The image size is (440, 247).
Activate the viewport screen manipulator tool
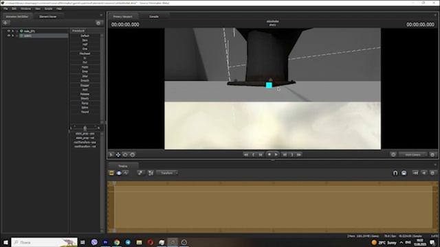coord(133,154)
